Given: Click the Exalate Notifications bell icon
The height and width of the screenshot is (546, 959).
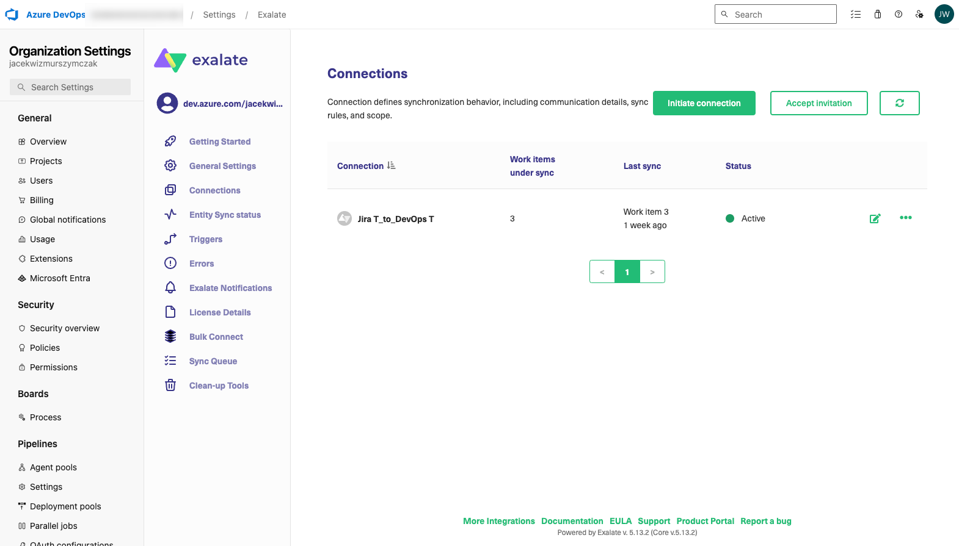Looking at the screenshot, I should pos(170,288).
